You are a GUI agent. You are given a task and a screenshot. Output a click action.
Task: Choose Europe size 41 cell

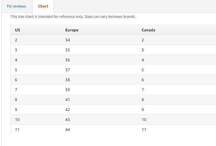tap(68, 100)
